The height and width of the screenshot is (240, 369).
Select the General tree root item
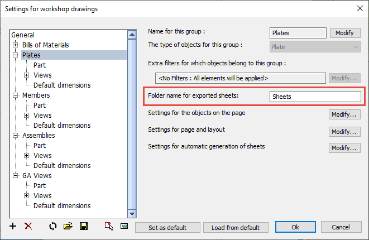(x=23, y=35)
